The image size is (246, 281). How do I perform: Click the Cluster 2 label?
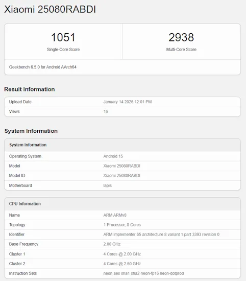[17, 264]
